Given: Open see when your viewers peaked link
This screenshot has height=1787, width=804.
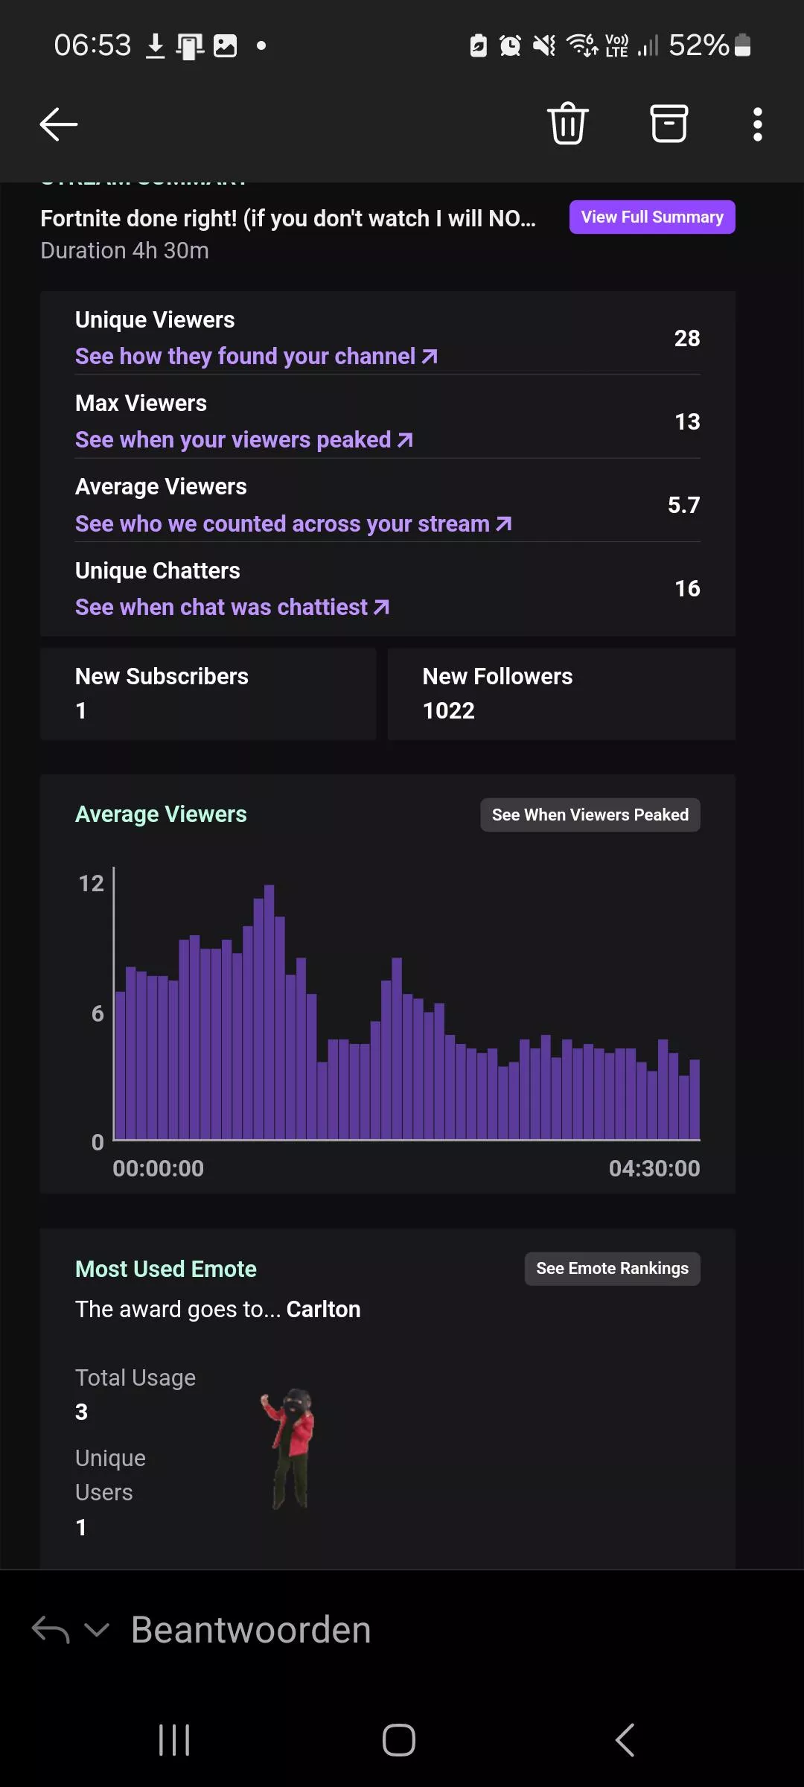Looking at the screenshot, I should [242, 439].
